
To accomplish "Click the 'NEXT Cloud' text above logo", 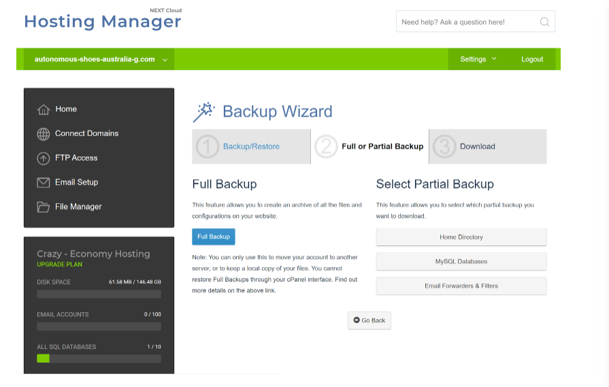I will click(166, 10).
